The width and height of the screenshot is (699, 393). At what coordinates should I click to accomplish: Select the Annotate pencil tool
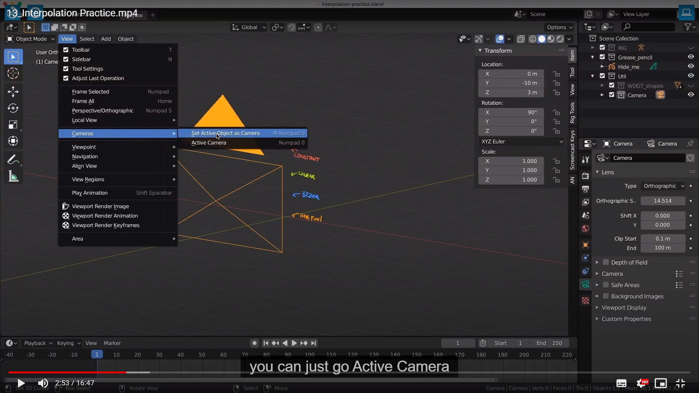coord(13,159)
